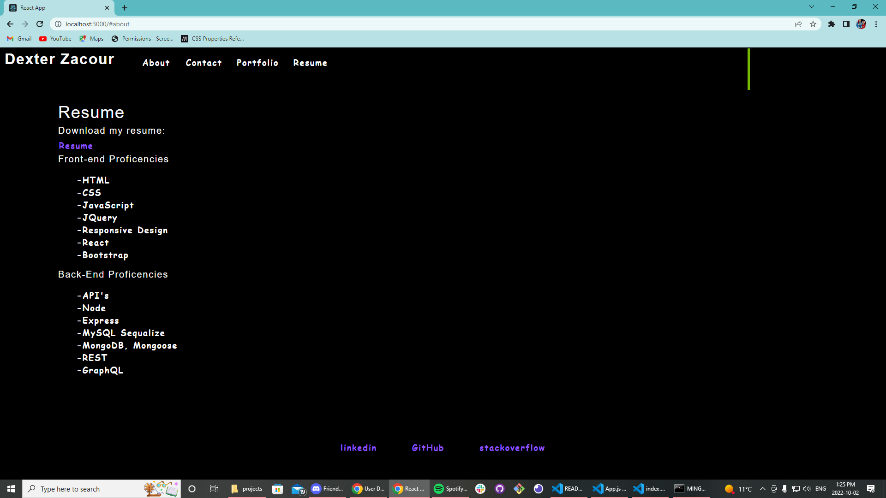
Task: Open the Chrome profile avatar
Action: tap(861, 24)
